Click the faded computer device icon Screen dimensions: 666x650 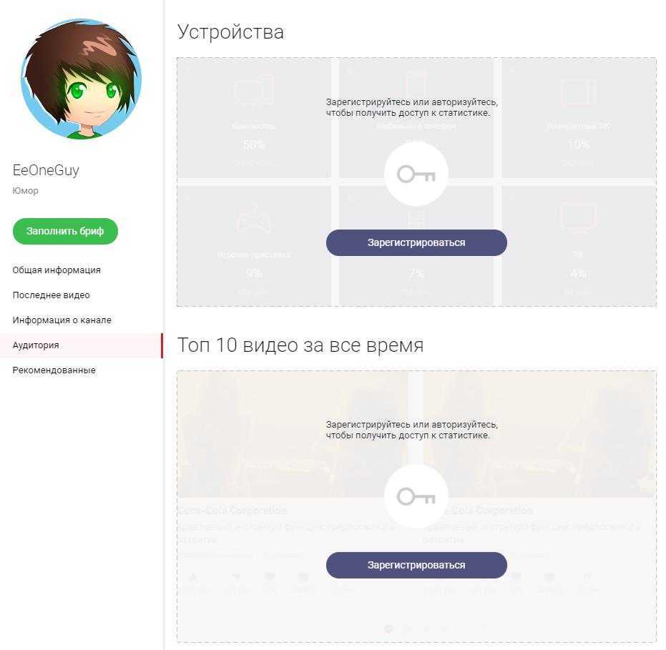(x=253, y=90)
